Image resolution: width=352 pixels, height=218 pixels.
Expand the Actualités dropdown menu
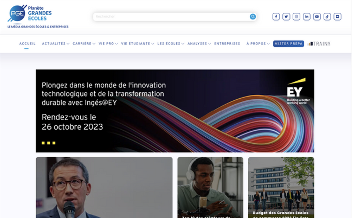[56, 44]
